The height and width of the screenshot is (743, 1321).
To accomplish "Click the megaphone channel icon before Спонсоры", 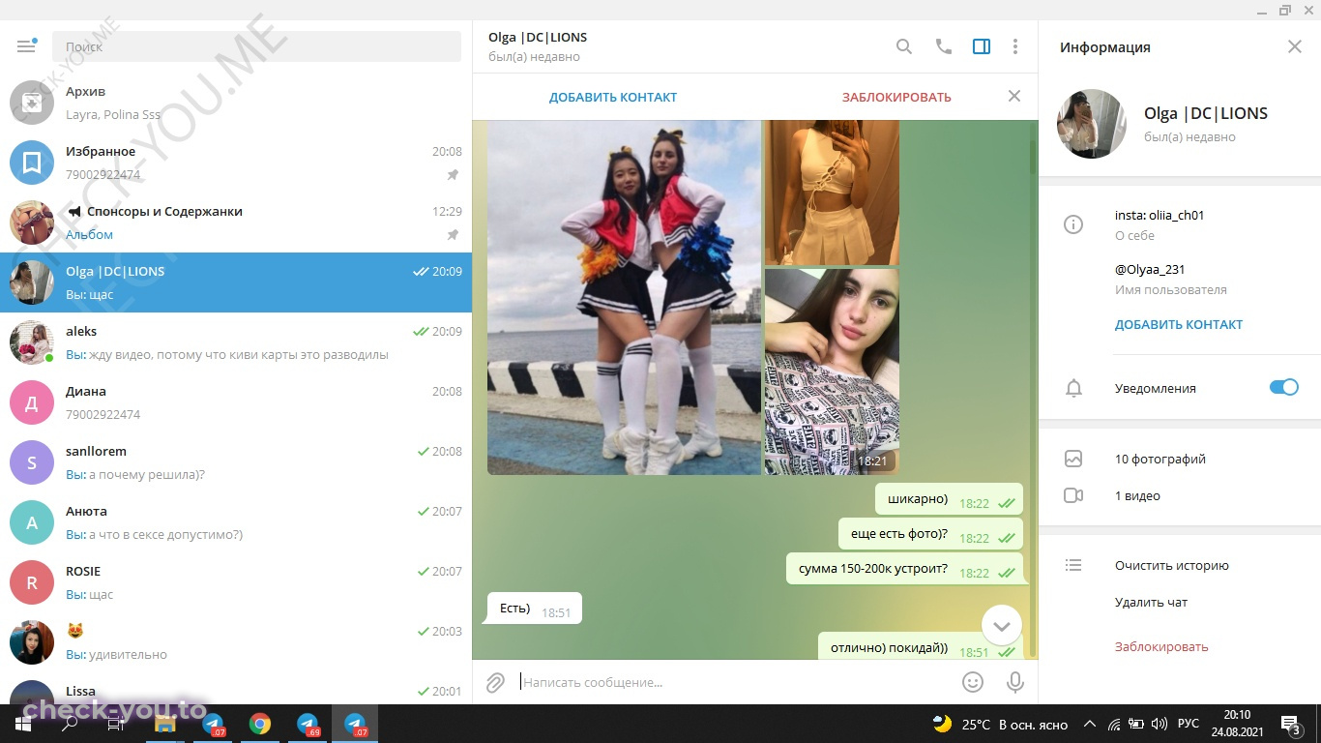I will pos(73,211).
